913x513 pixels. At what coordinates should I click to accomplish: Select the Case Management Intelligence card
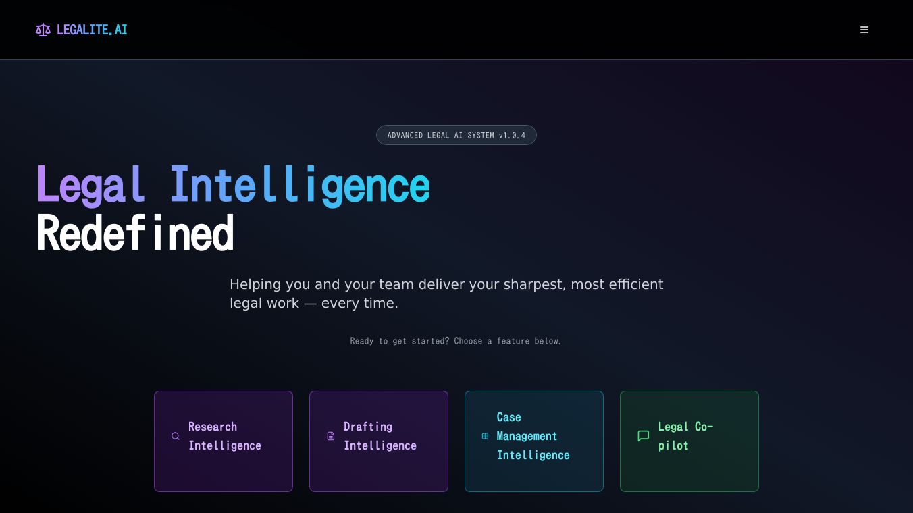pos(534,441)
